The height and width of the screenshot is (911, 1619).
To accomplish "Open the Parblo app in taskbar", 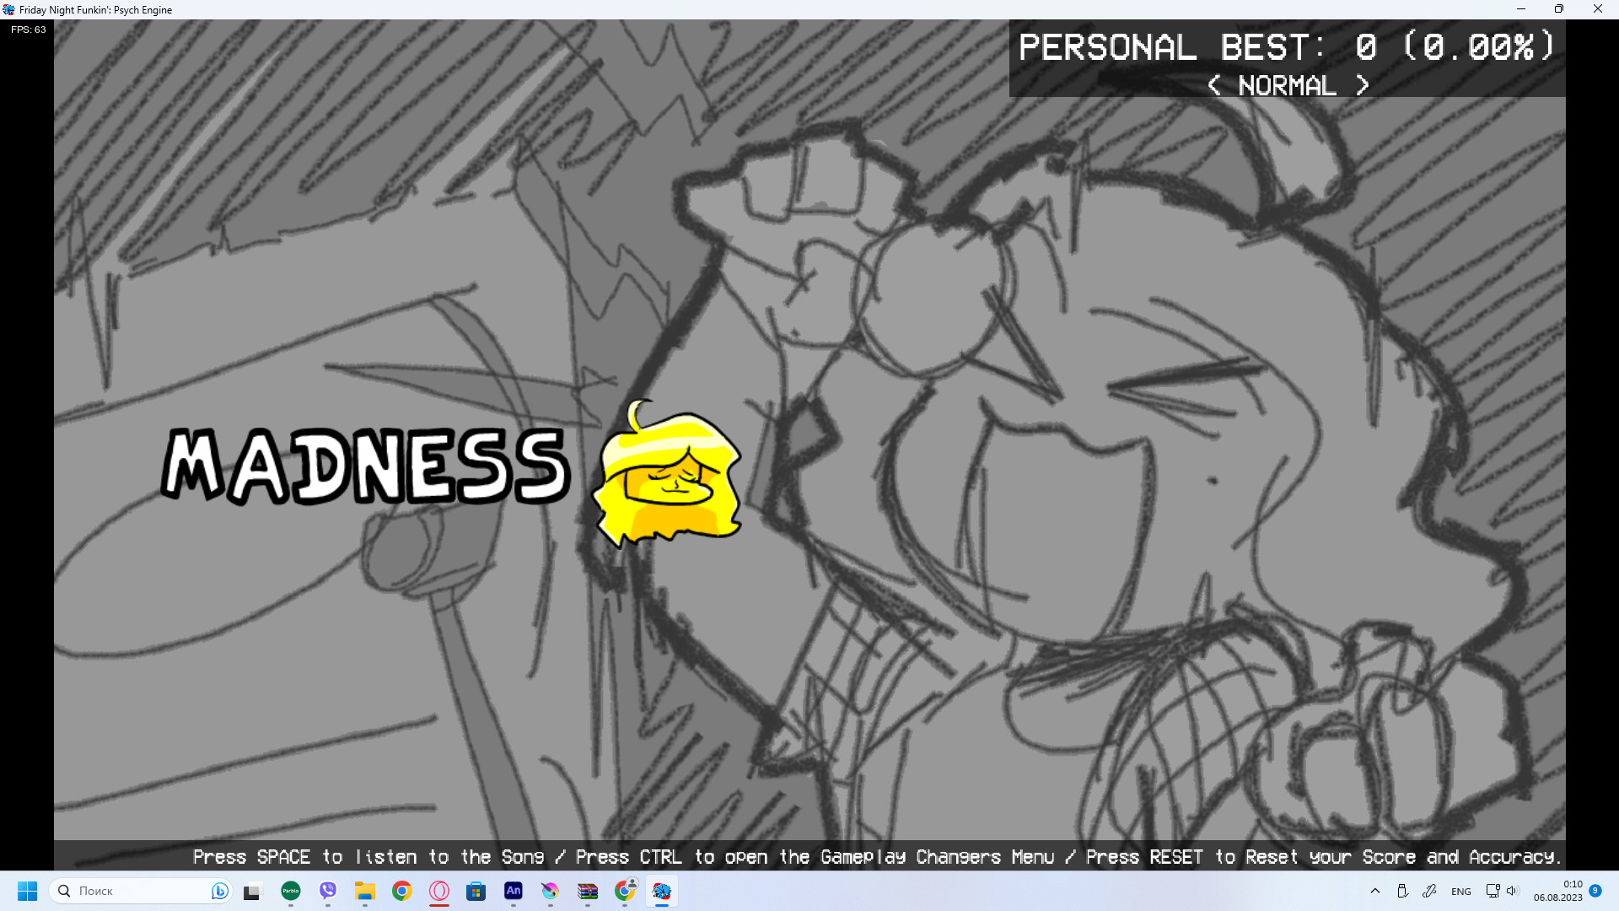I will (x=291, y=891).
